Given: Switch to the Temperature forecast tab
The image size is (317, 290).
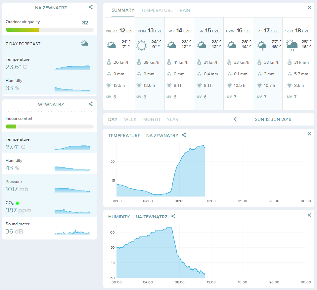Looking at the screenshot, I should 157,10.
